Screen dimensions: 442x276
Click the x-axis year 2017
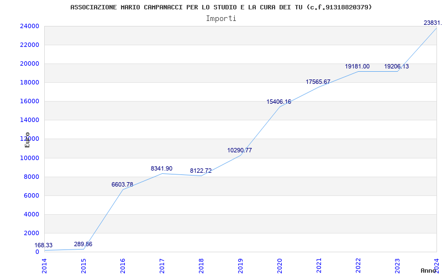point(162,266)
